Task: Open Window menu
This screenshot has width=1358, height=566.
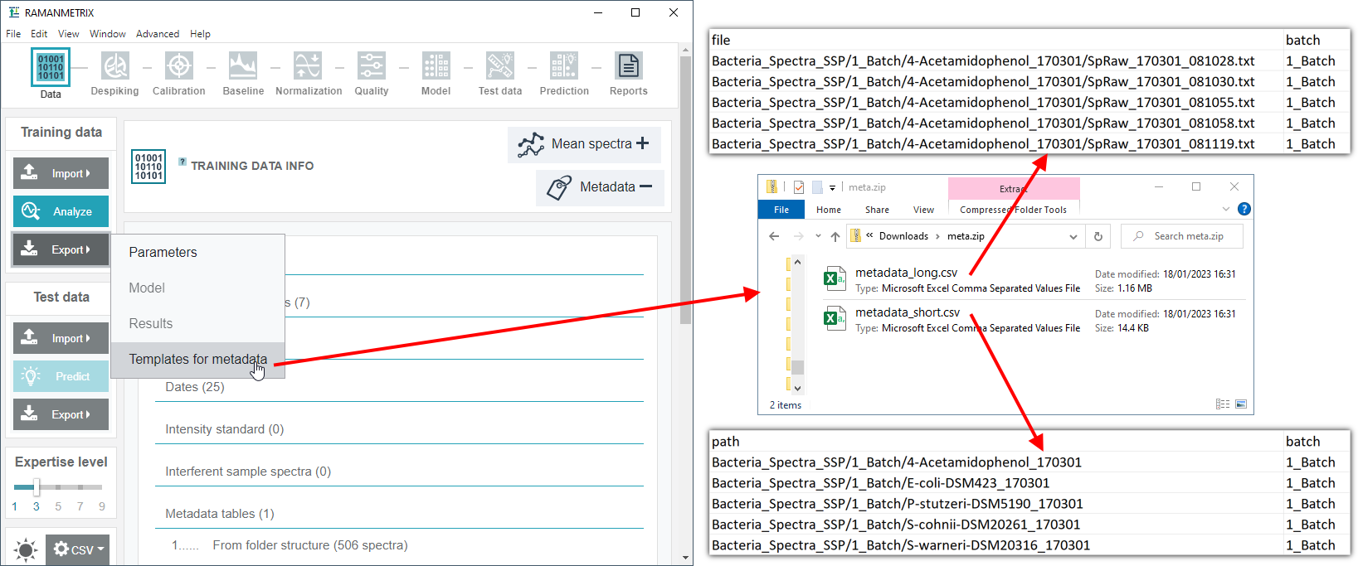Action: [108, 34]
